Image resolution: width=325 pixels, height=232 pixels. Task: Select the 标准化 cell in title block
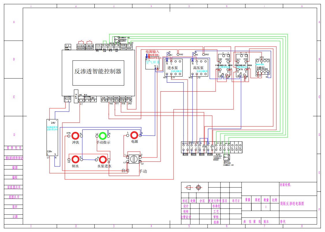click(216, 206)
